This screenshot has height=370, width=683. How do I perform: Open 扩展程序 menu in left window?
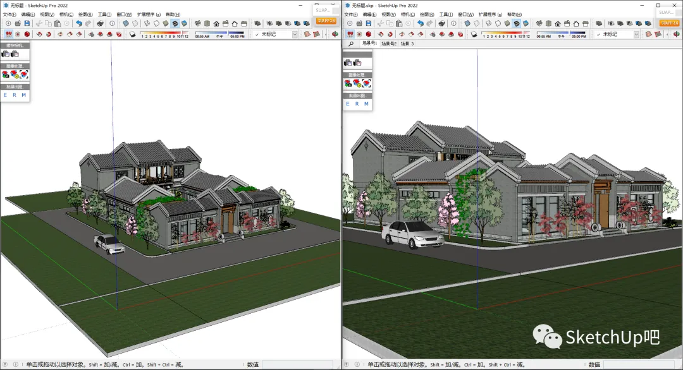pos(149,15)
